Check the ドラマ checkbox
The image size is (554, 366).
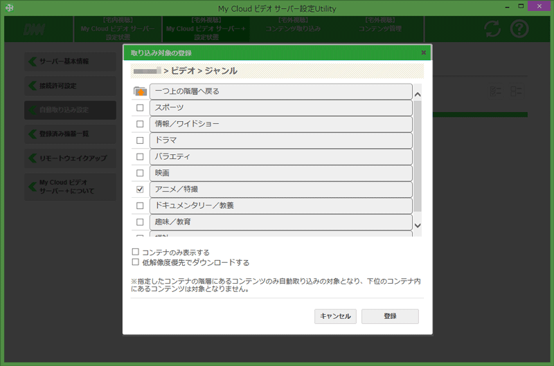(x=140, y=140)
